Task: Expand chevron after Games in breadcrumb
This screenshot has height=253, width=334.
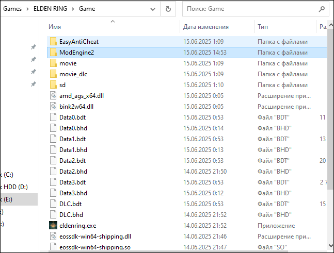Action: point(27,9)
